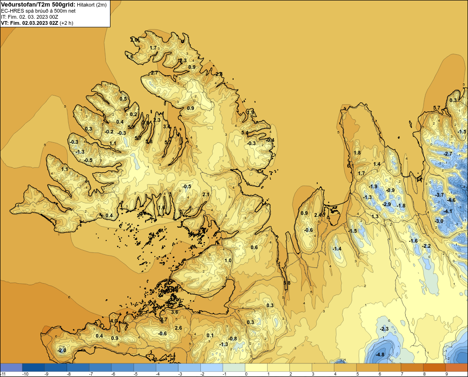Click the '-3.7' temperature reading on the map
The width and height of the screenshot is (468, 377).
tap(439, 195)
